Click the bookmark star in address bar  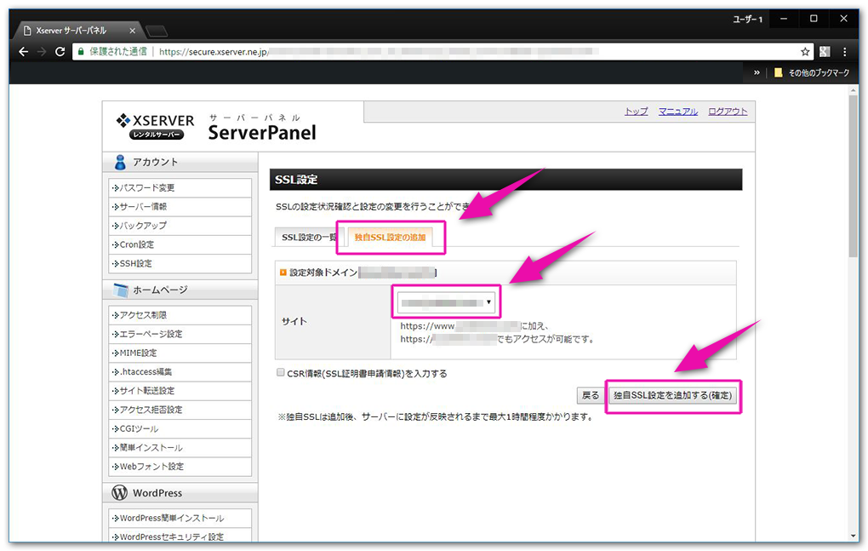tap(805, 51)
